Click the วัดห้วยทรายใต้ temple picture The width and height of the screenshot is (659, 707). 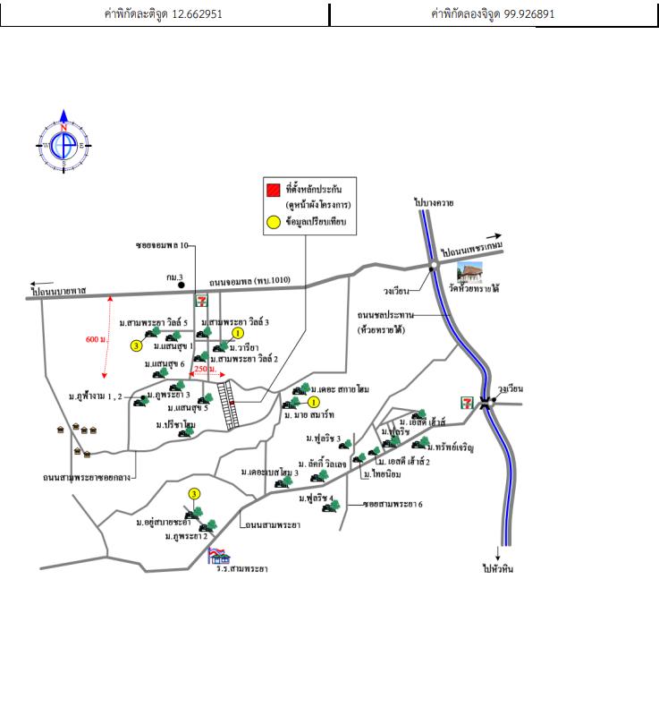[472, 274]
